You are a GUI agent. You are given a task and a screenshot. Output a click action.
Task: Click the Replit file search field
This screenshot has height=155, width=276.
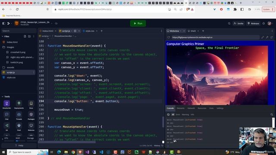click(19, 31)
